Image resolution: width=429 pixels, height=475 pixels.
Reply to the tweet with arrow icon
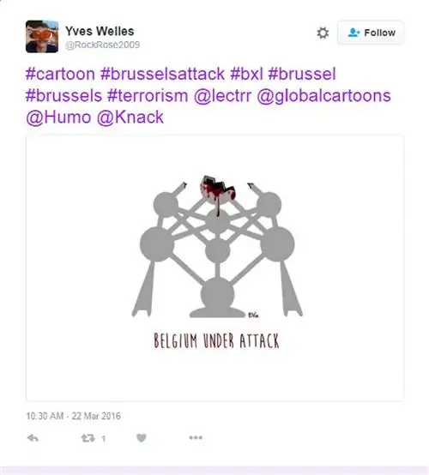point(33,438)
